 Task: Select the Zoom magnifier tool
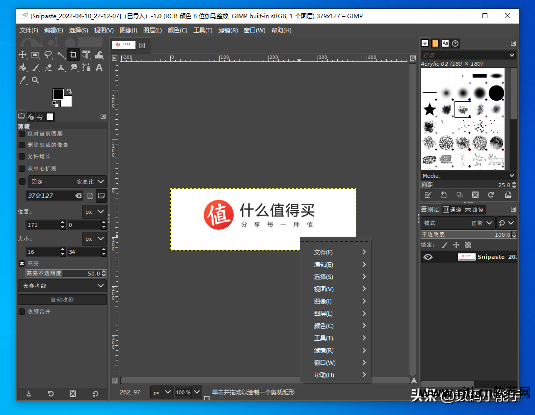click(35, 80)
